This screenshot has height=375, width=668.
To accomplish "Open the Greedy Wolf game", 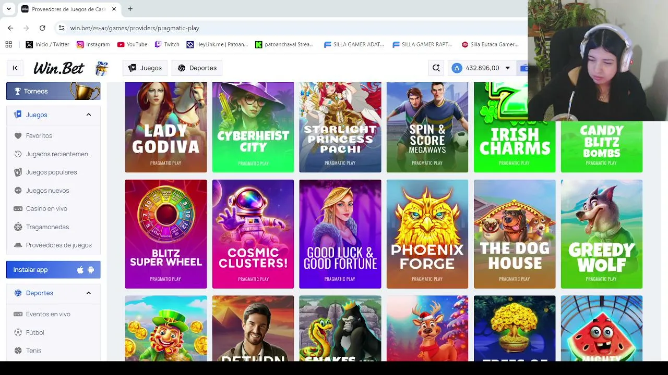I will (602, 234).
